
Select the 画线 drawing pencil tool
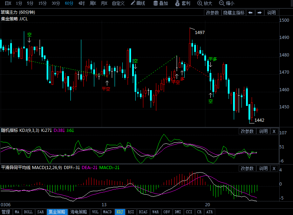click(x=134, y=3)
